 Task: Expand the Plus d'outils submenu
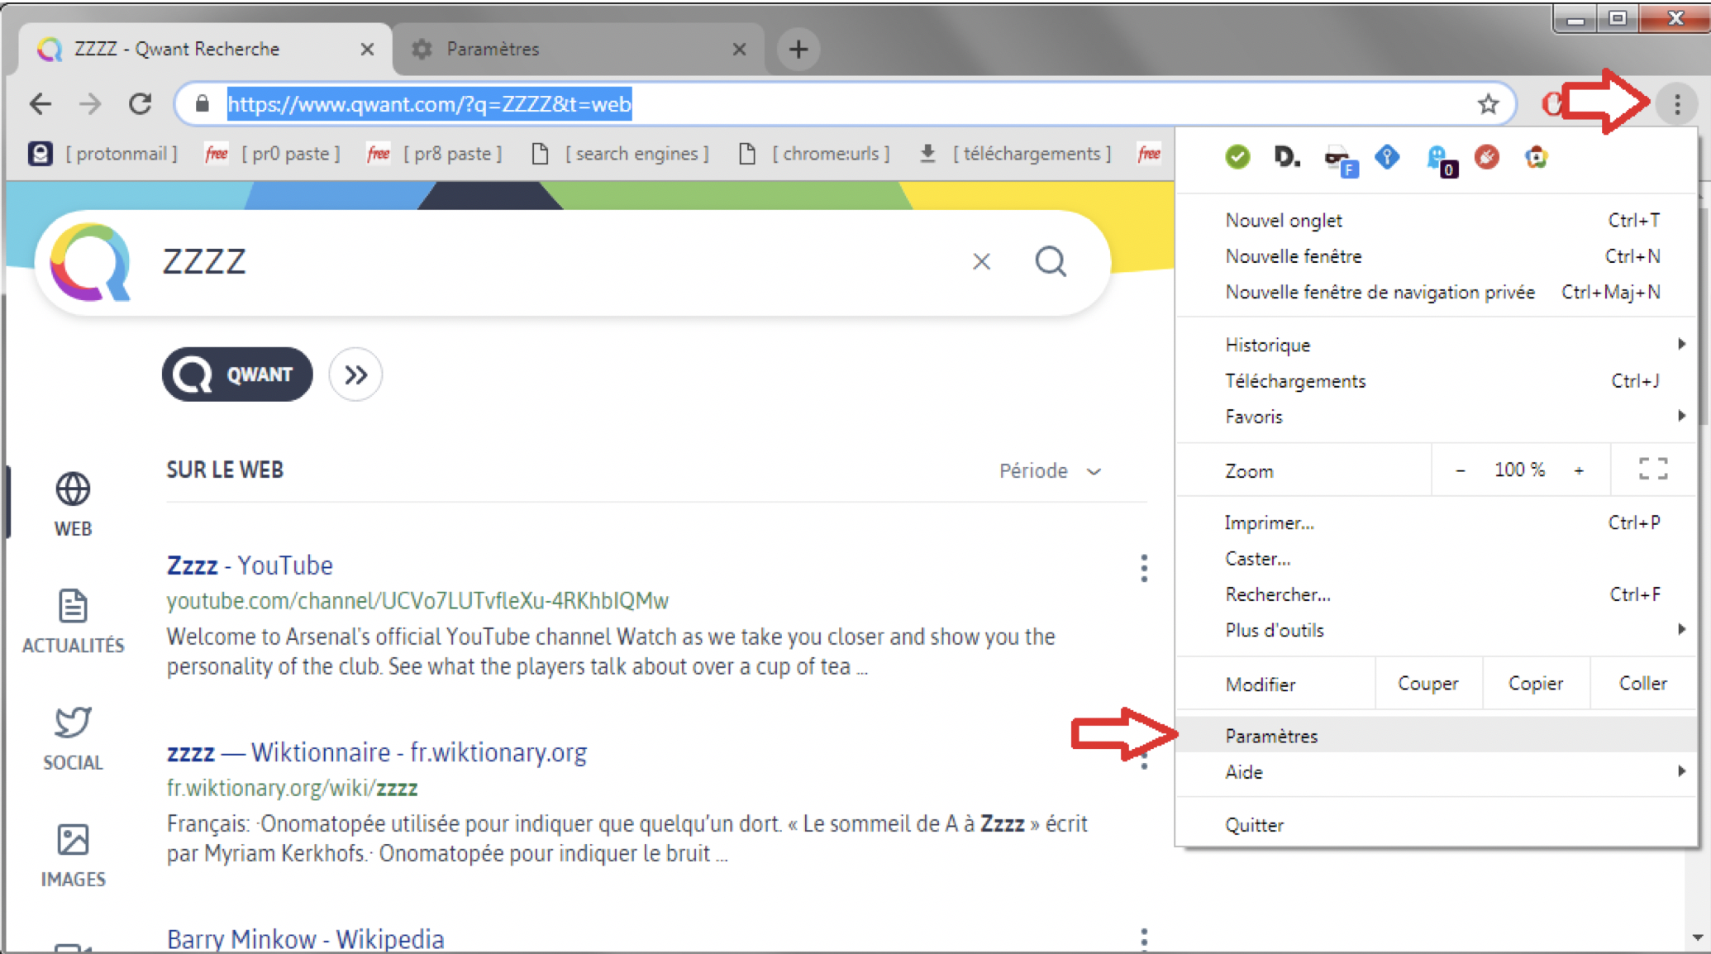click(1437, 630)
